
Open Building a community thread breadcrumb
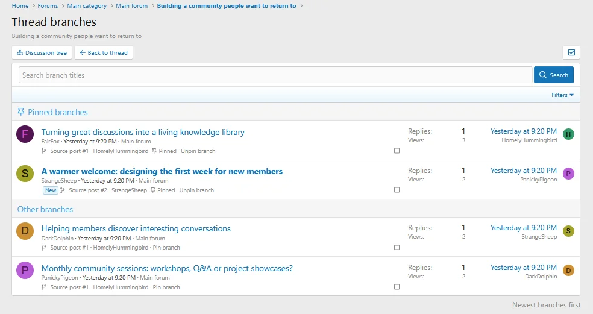coord(227,5)
